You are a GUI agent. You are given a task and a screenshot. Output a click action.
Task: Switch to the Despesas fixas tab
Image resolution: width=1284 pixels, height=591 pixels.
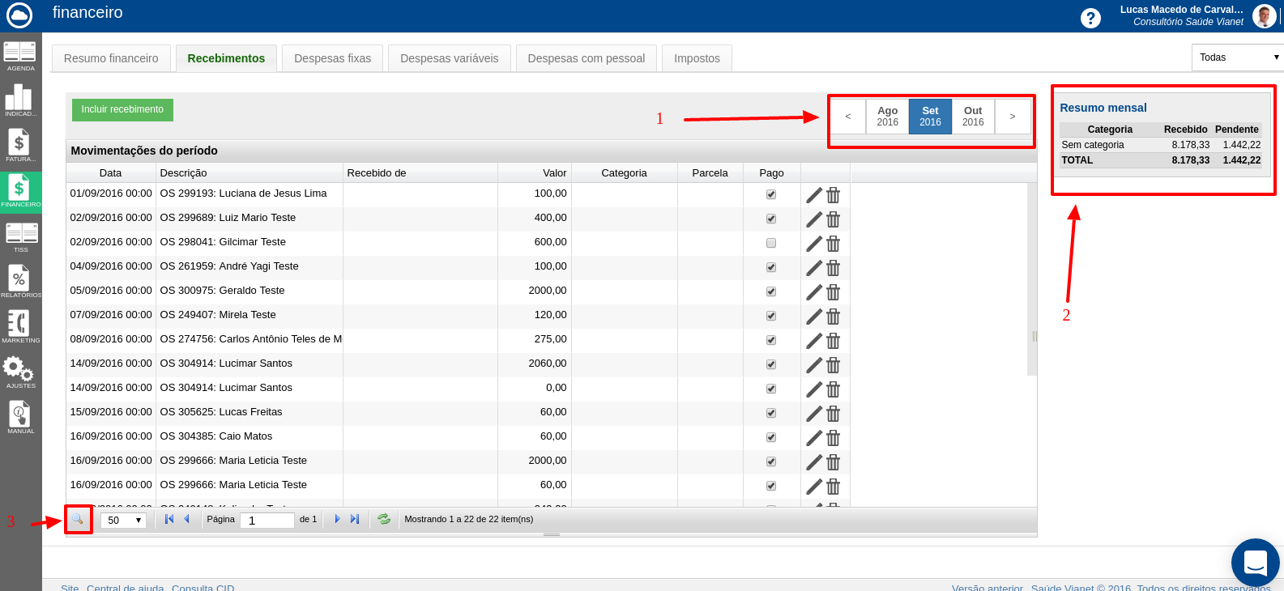(x=332, y=58)
